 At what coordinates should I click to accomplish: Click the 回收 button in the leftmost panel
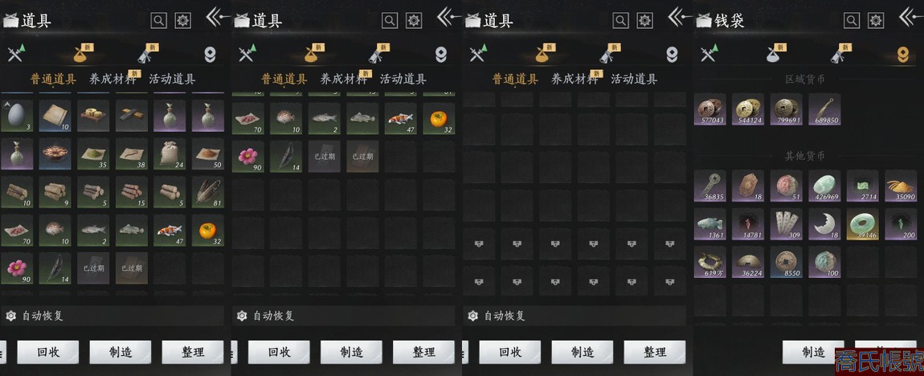(47, 353)
